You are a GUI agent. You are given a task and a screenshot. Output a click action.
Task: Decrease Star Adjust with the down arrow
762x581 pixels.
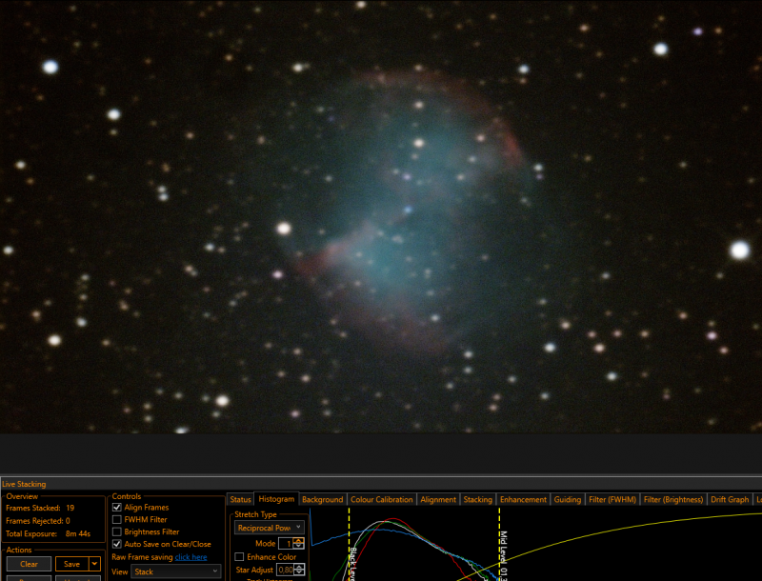(299, 572)
